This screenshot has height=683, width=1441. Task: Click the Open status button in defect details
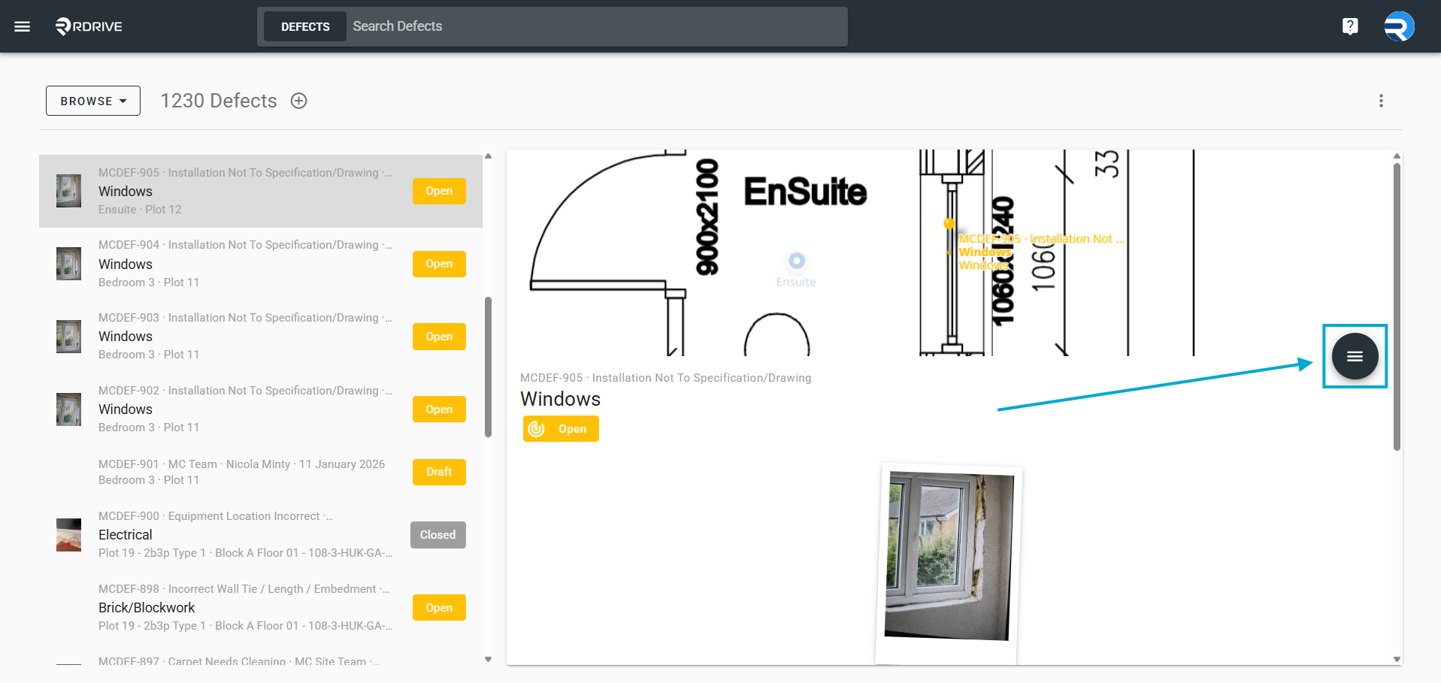pyautogui.click(x=561, y=429)
